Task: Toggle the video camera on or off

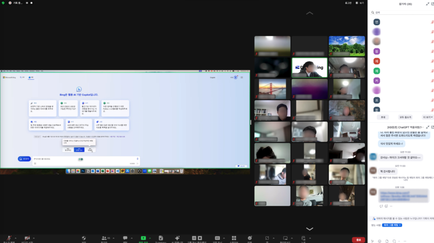Action: coord(27,238)
